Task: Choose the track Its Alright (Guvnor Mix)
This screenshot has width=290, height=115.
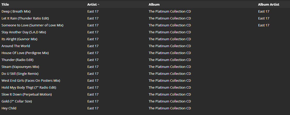Action: (20, 39)
